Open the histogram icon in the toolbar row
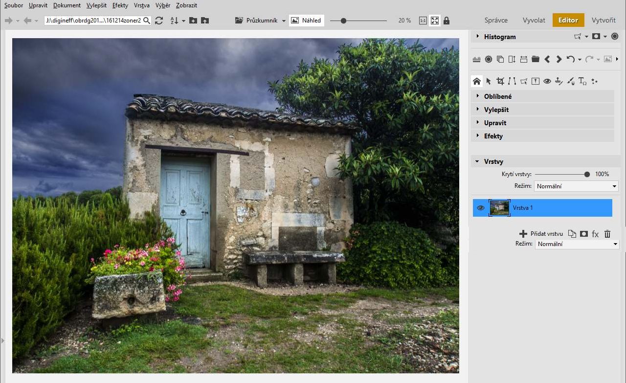 (476, 59)
